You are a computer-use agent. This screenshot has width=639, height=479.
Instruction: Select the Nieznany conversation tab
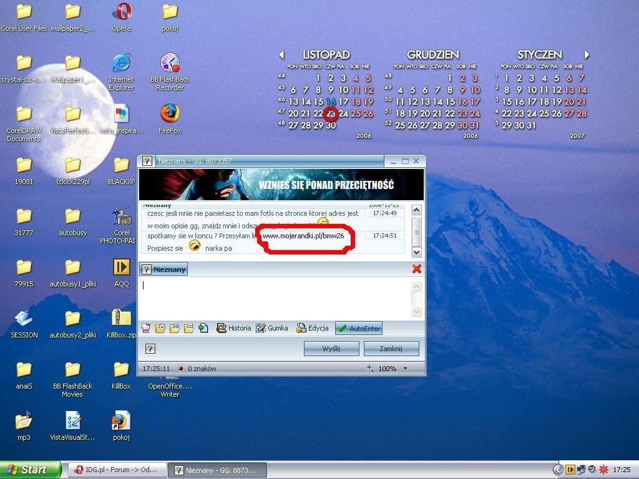[x=164, y=269]
